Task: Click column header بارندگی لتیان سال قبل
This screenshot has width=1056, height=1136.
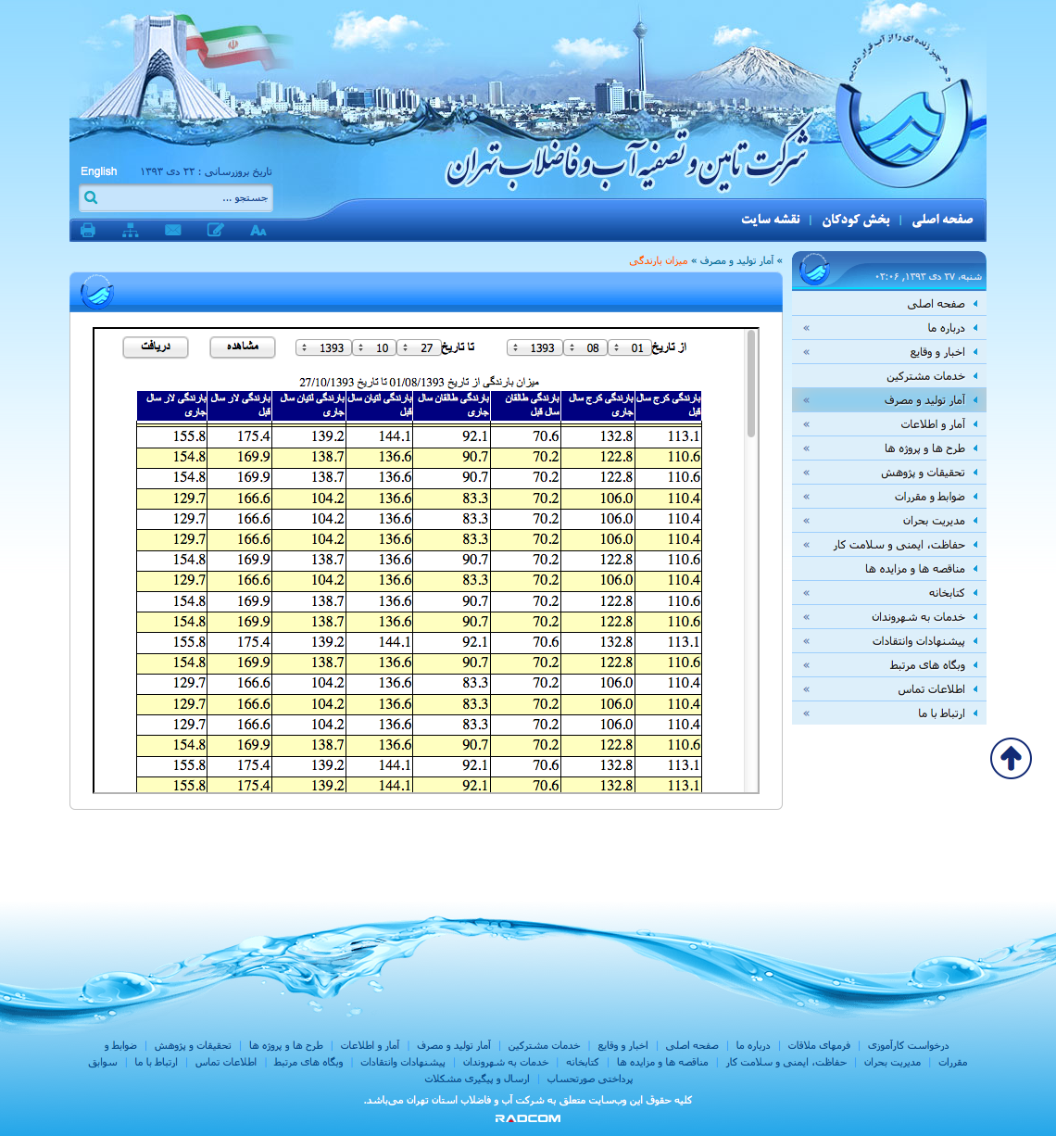Action: [380, 406]
